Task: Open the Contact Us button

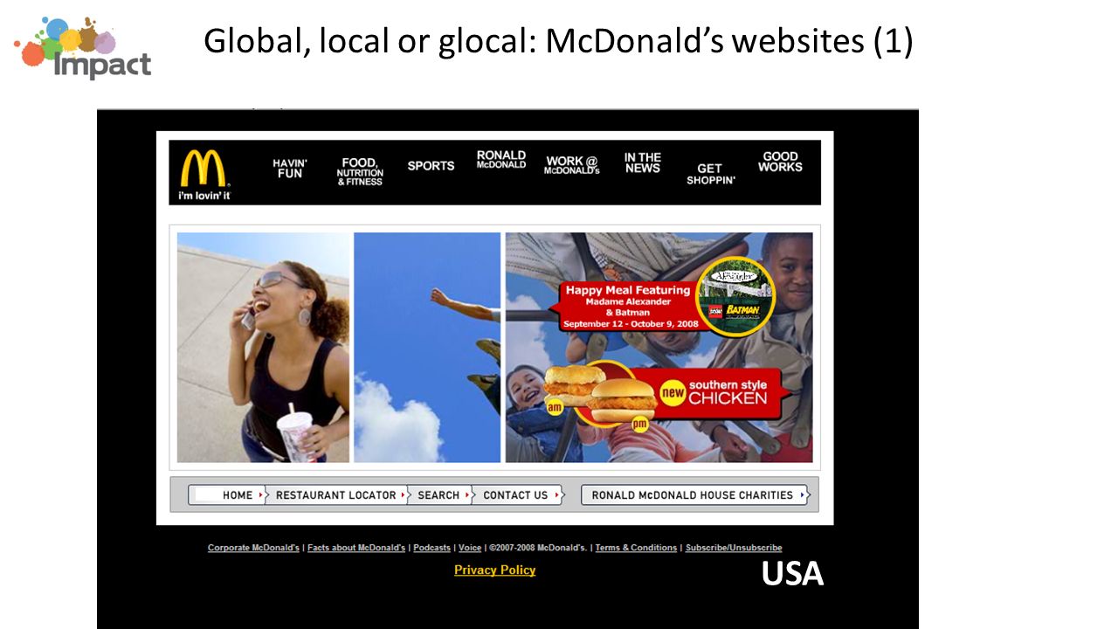Action: click(x=517, y=495)
